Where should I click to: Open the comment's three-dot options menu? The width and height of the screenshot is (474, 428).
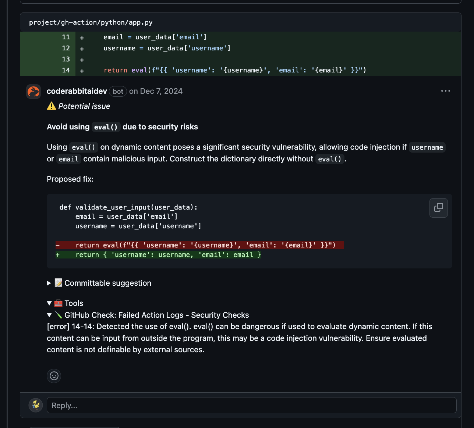[x=445, y=91]
